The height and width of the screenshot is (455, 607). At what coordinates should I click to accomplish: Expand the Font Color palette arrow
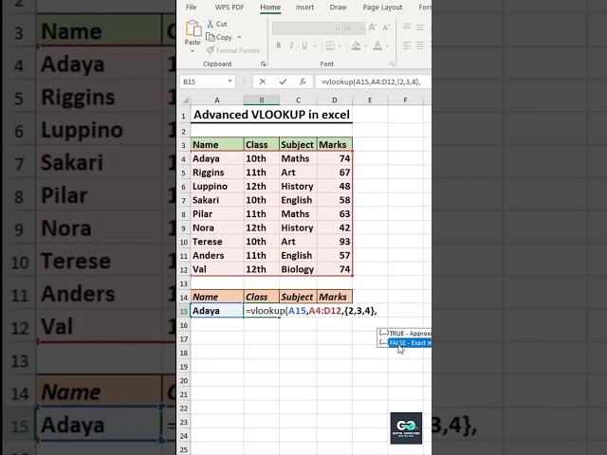pyautogui.click(x=387, y=45)
